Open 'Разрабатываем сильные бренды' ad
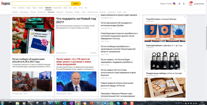207x105 pixels. pyautogui.click(x=161, y=19)
